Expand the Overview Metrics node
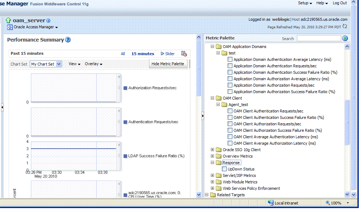Viewport: 362px width, 212px height. (x=212, y=156)
